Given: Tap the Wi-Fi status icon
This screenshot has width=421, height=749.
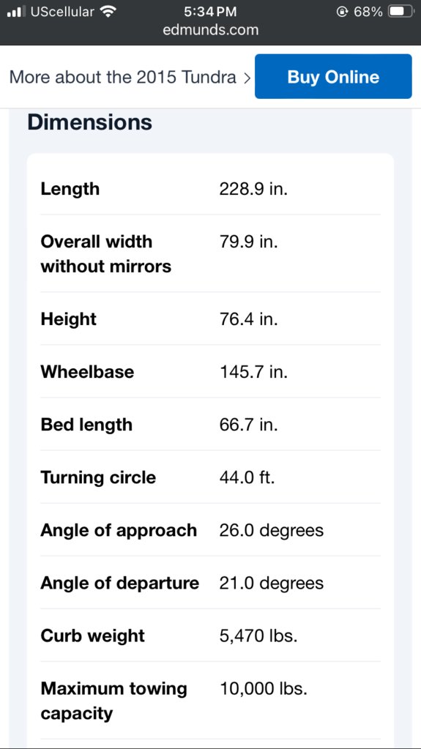Looking at the screenshot, I should click(x=109, y=12).
